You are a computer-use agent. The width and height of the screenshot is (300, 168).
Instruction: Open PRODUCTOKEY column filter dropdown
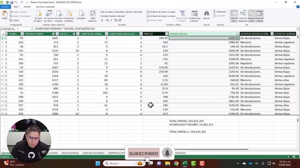(x=57, y=34)
